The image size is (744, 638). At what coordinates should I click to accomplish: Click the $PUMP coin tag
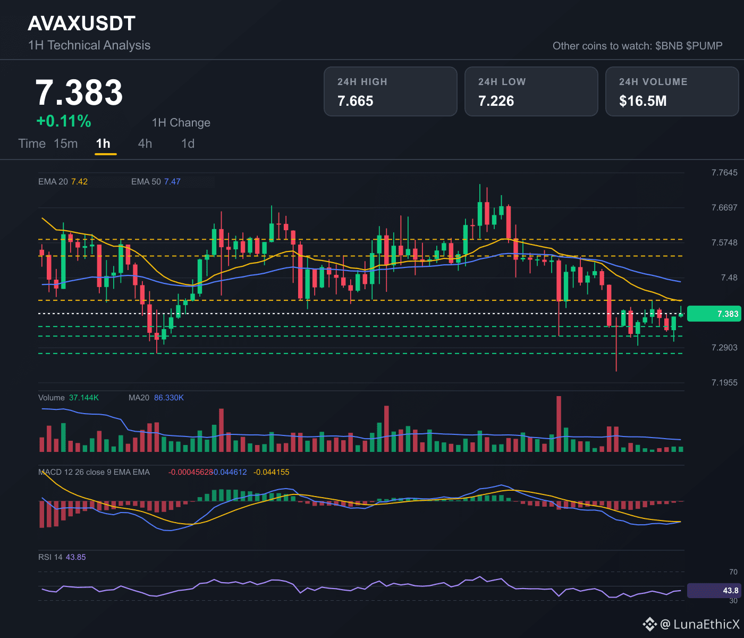(x=704, y=46)
